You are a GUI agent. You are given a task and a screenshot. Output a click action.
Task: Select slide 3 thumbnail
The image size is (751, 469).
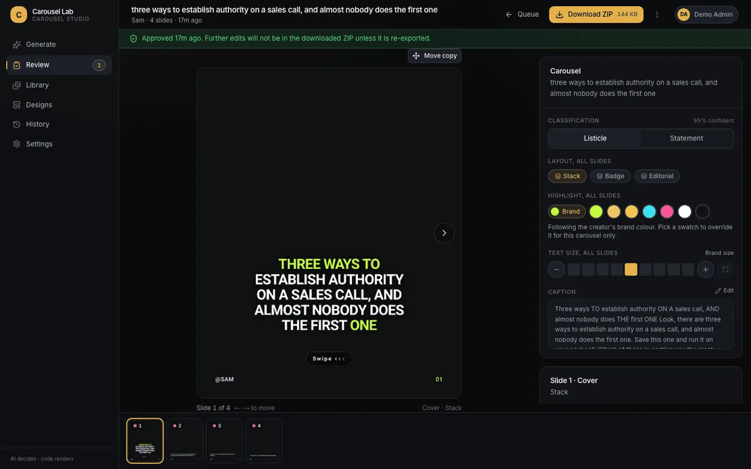coord(224,441)
